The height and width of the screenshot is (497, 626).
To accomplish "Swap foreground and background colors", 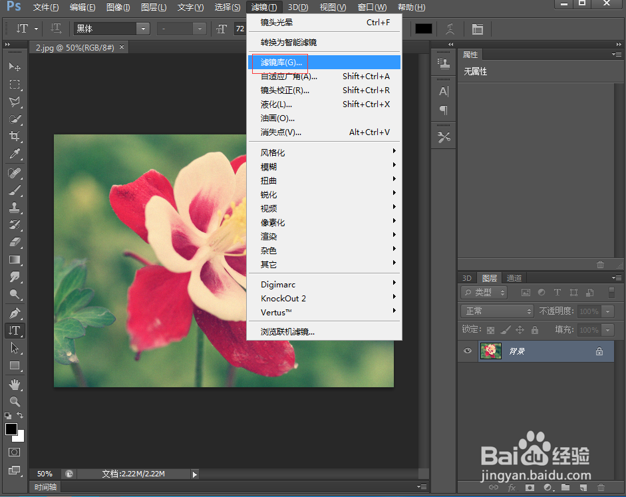I will click(x=20, y=415).
